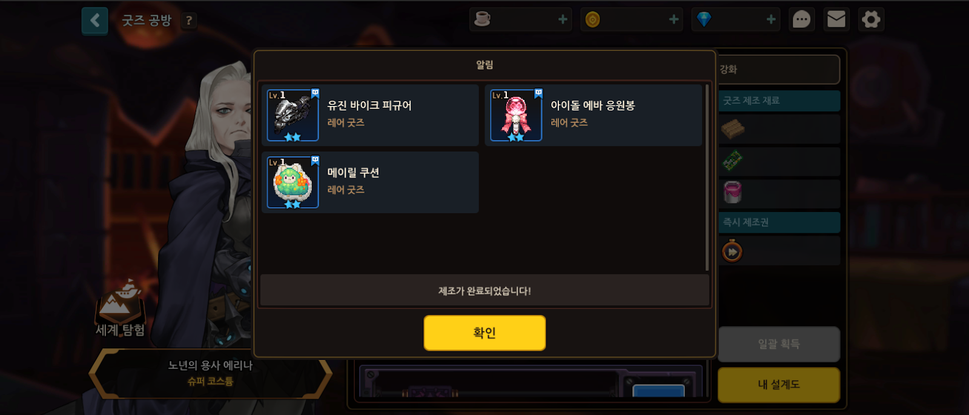Click the alert list scrollbar

tap(707, 178)
